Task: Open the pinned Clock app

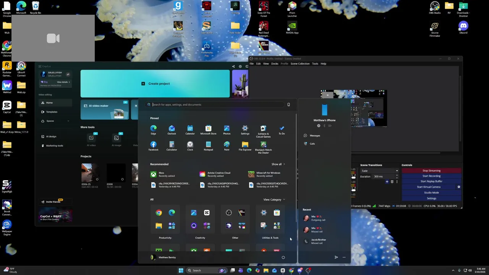Action: pos(190,146)
